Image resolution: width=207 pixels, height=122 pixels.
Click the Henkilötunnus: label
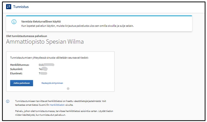coord(20,65)
